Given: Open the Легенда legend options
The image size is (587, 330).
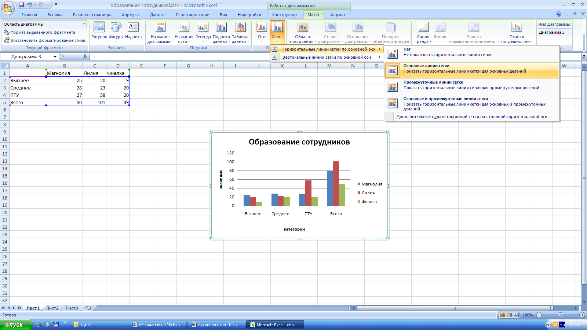Looking at the screenshot, I should coord(203,33).
